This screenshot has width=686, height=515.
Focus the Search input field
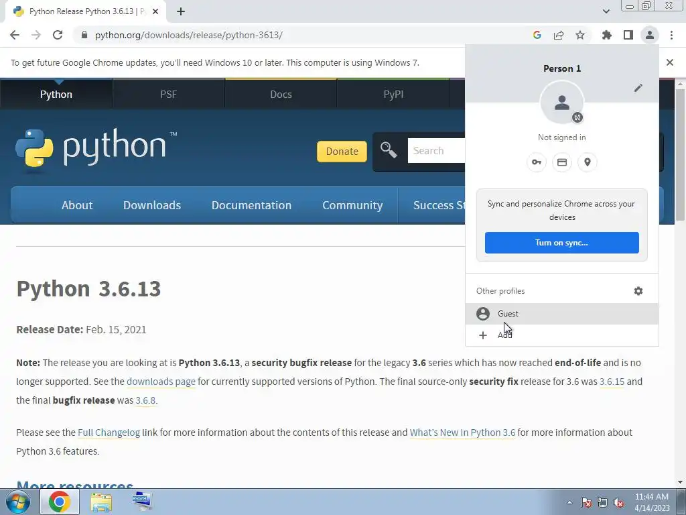437,151
